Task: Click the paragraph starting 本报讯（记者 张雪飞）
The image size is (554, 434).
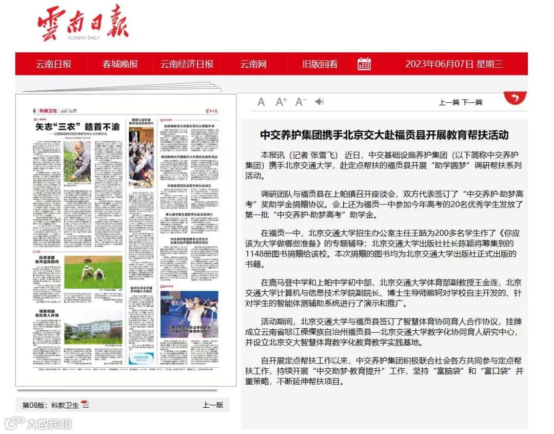Action: [x=384, y=165]
